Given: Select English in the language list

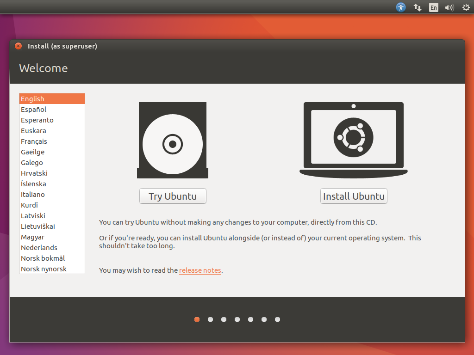Looking at the screenshot, I should click(x=32, y=99).
